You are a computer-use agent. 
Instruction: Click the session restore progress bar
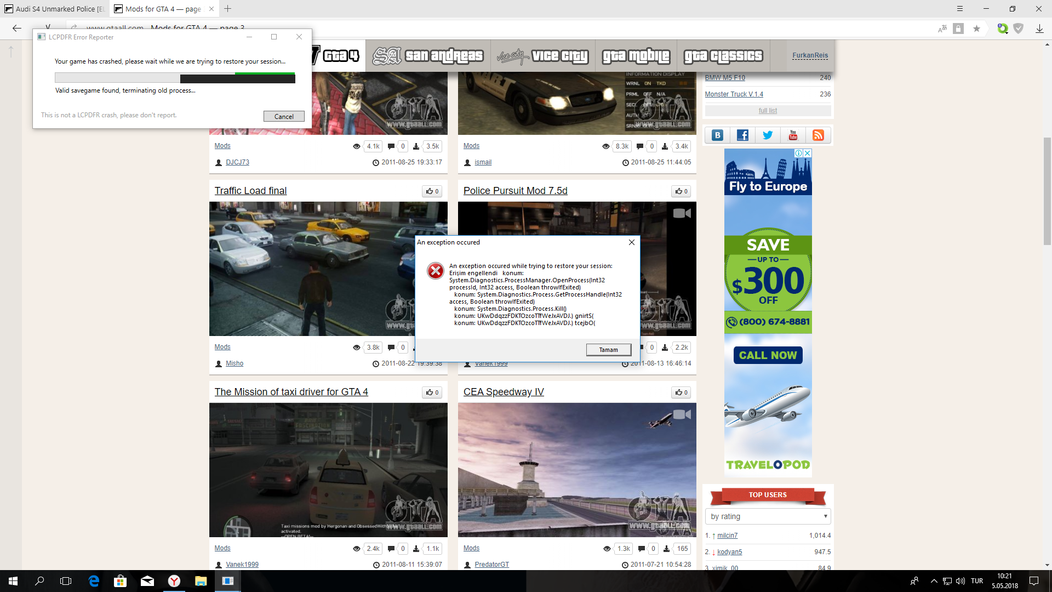175,78
